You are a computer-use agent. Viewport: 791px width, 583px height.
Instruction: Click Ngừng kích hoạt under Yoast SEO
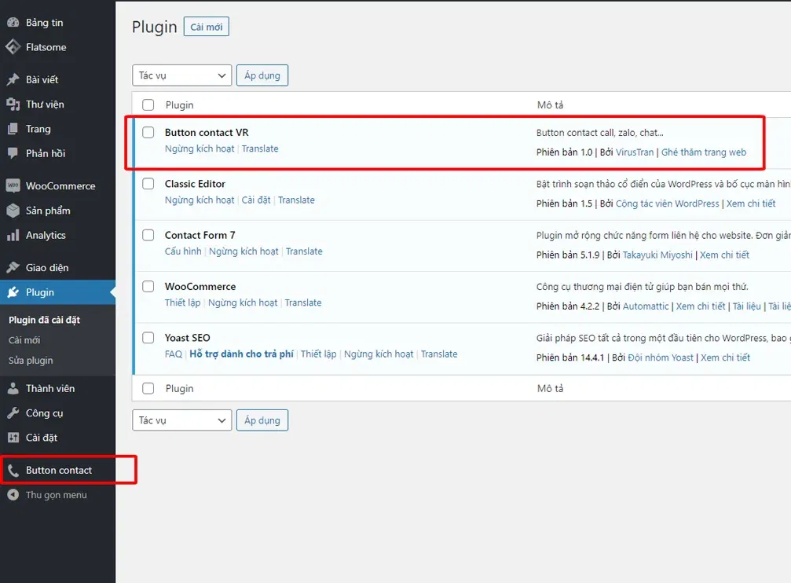[379, 354]
